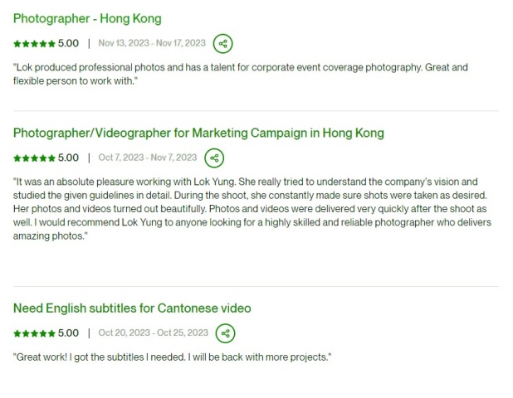Open Need English subtitles for Cantonese video
The image size is (513, 398).
(132, 308)
